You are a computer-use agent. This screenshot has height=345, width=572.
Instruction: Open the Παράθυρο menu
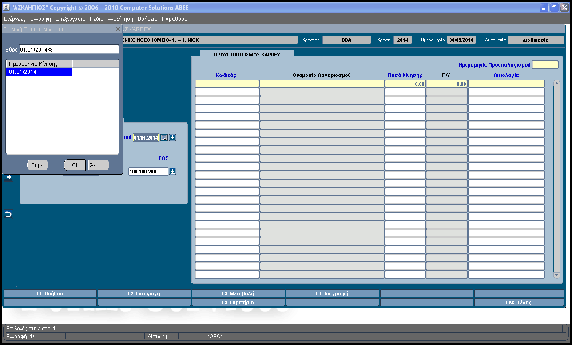(175, 19)
